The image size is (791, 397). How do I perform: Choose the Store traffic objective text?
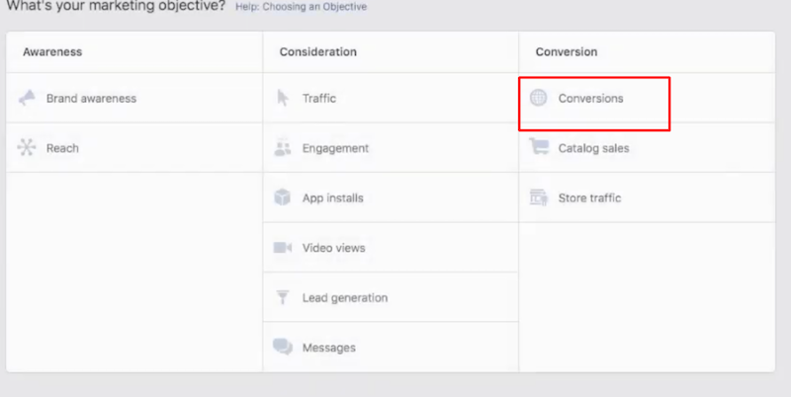[x=589, y=198]
